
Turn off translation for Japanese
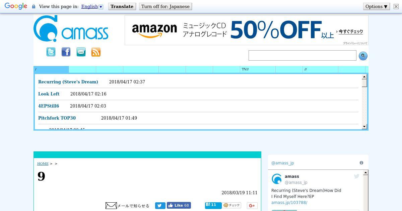165,6
